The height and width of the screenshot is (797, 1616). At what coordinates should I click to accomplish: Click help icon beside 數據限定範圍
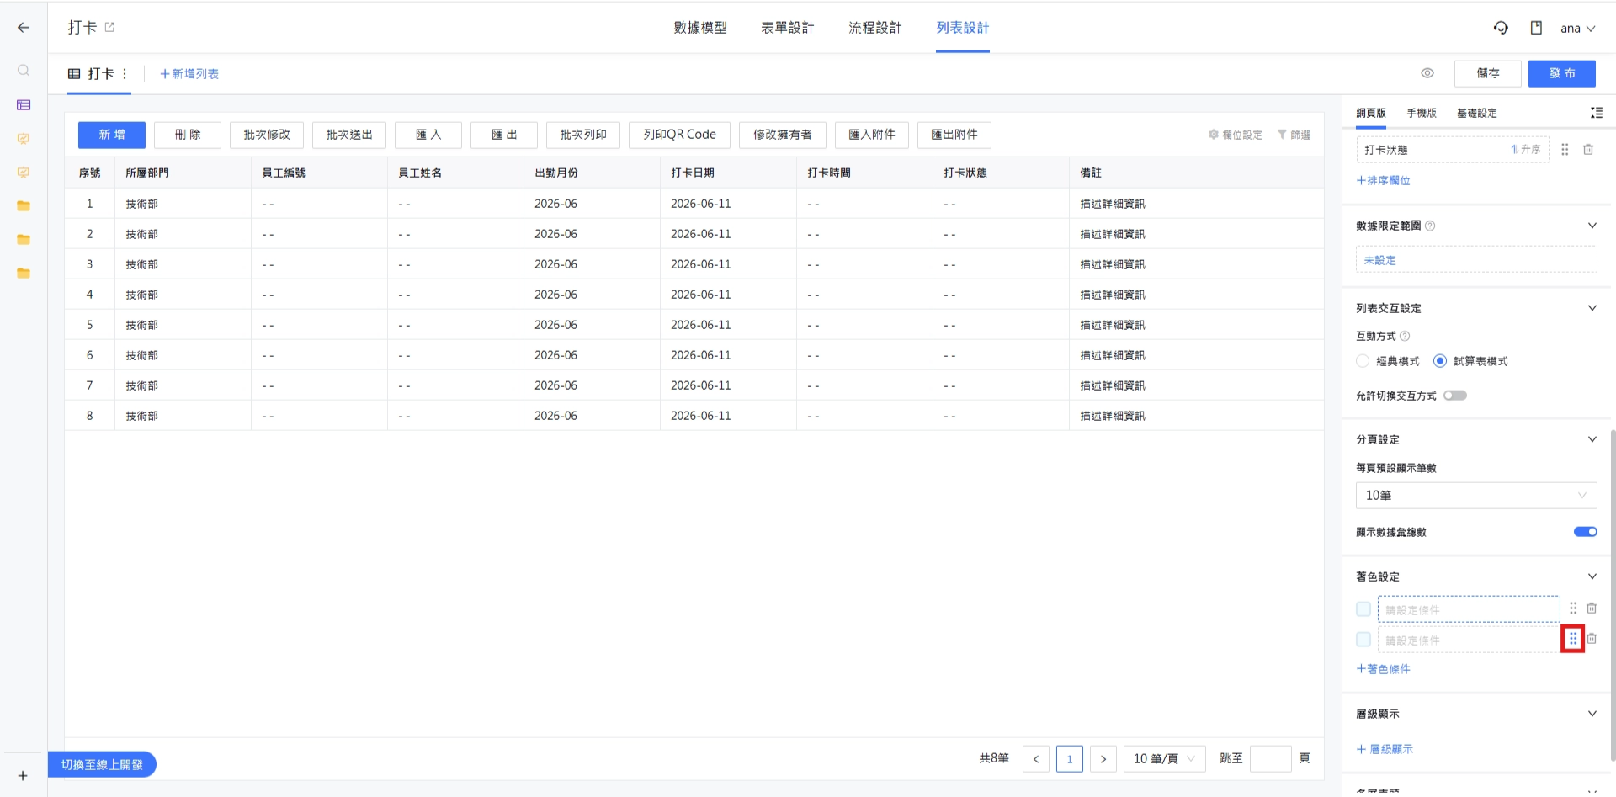click(x=1430, y=226)
